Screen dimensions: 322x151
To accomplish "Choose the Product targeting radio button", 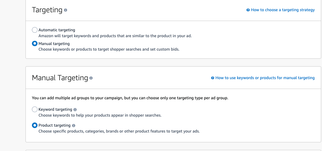I will (x=35, y=125).
